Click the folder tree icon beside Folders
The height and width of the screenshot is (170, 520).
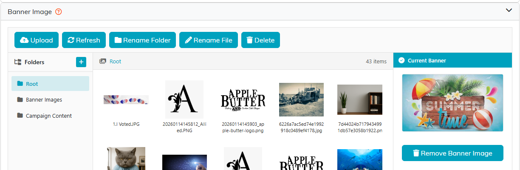18,62
